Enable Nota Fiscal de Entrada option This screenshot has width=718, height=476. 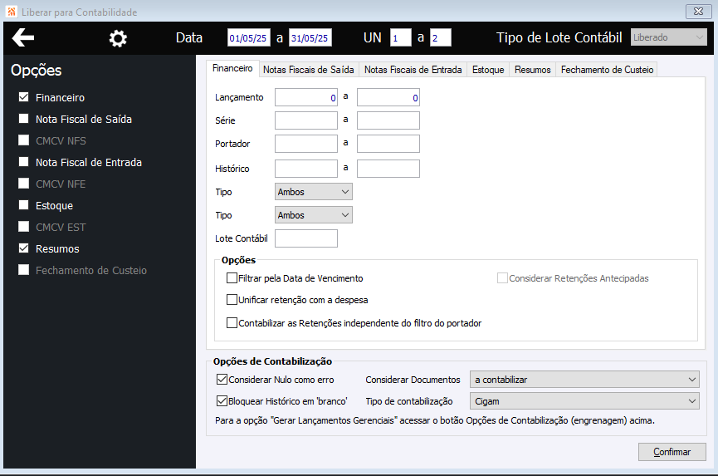(x=24, y=162)
